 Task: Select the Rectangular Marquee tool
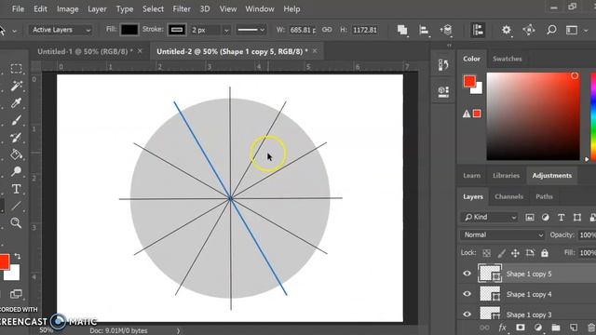click(16, 69)
